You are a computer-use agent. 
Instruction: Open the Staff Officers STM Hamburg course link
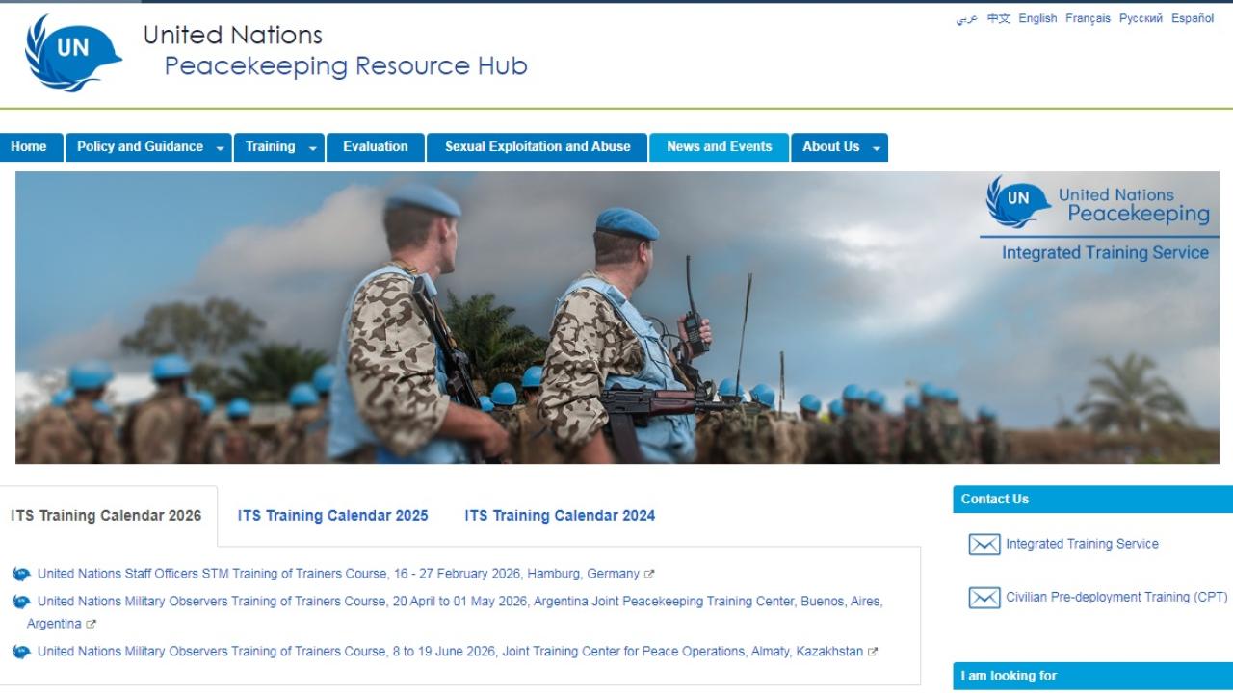click(x=339, y=574)
